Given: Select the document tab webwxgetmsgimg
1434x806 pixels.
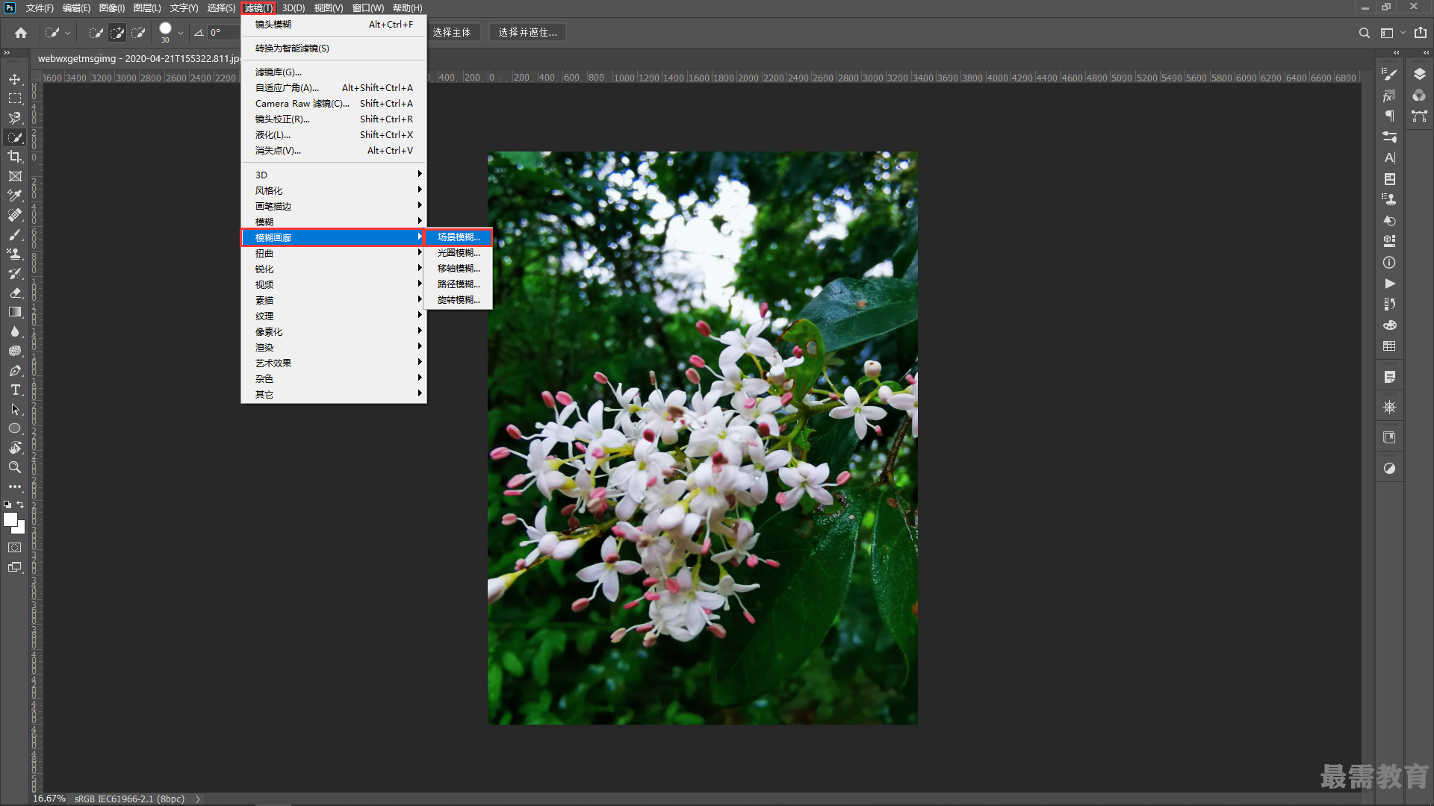Looking at the screenshot, I should [138, 58].
